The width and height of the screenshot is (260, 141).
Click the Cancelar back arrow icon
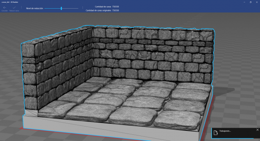(x=4, y=8)
